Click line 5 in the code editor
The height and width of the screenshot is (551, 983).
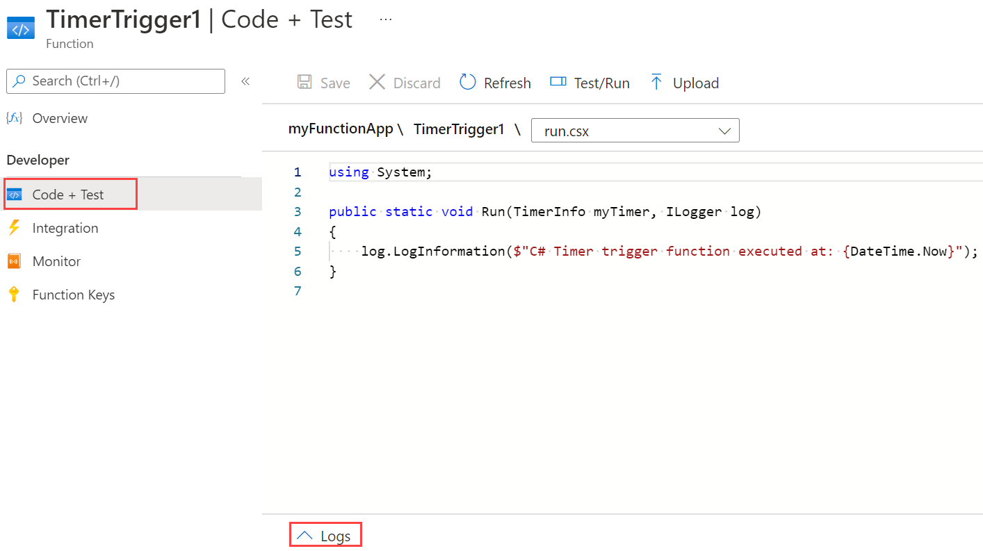(626, 251)
